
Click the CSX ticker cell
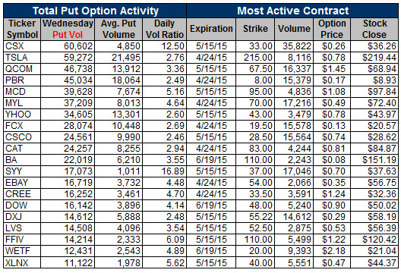coord(22,46)
